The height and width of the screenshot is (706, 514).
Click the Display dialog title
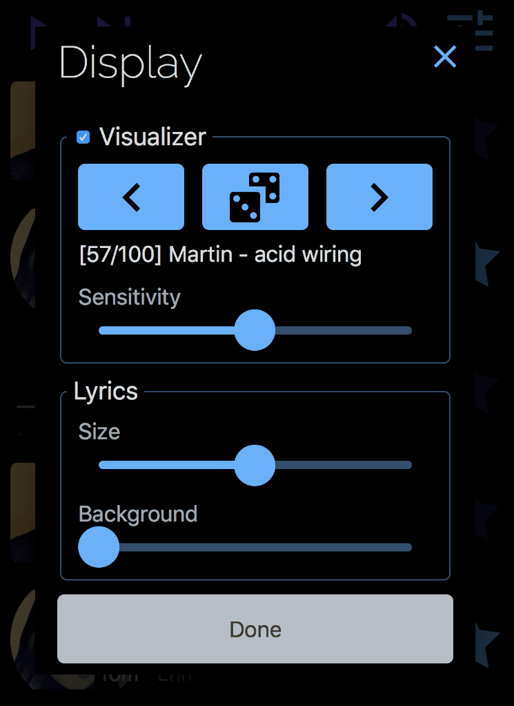coord(130,64)
